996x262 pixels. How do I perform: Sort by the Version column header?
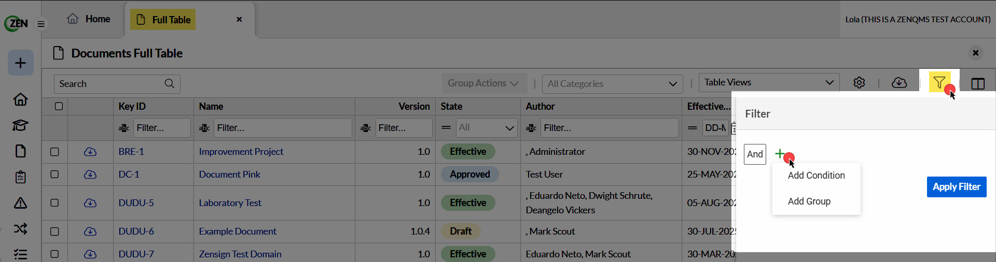point(414,107)
